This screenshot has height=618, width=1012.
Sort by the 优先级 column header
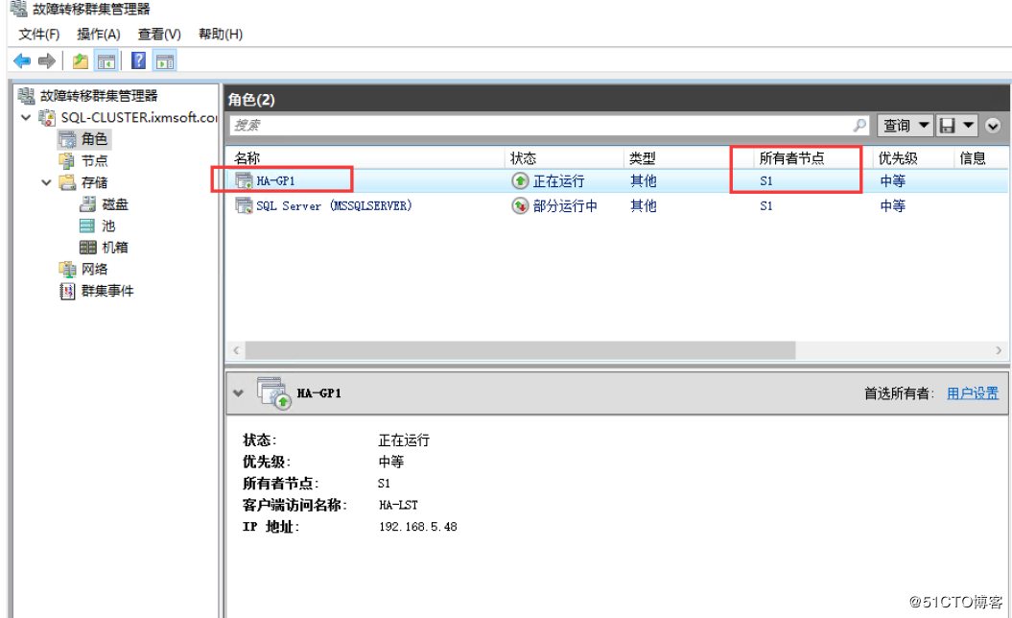913,158
